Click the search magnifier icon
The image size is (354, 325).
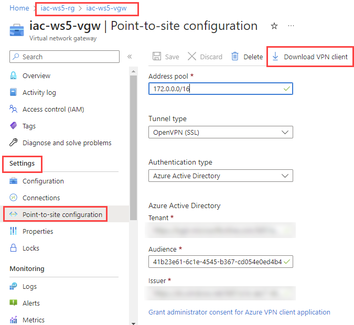[16, 57]
